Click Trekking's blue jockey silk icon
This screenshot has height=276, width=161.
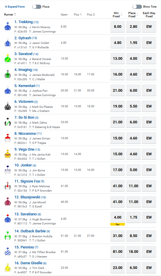(x=8, y=26)
